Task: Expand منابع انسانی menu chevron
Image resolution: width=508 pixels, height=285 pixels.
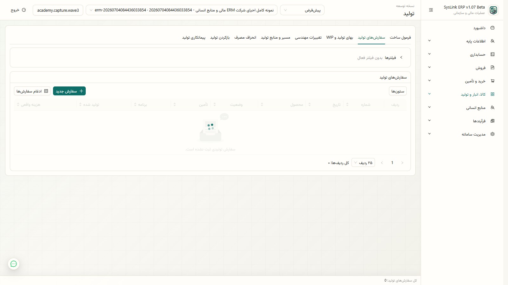Action: tap(429, 107)
